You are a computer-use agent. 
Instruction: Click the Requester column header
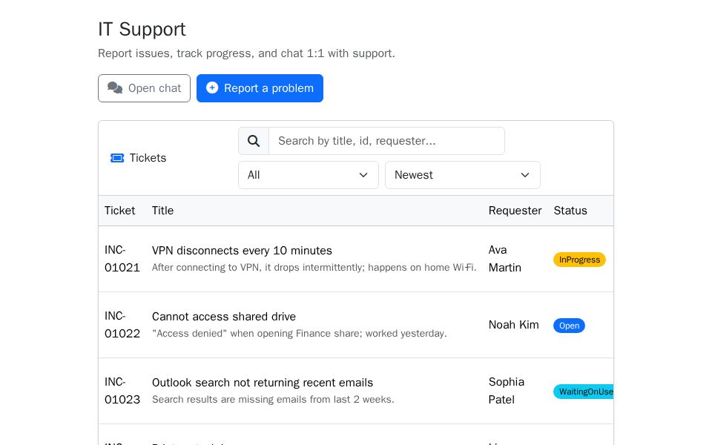(x=515, y=211)
